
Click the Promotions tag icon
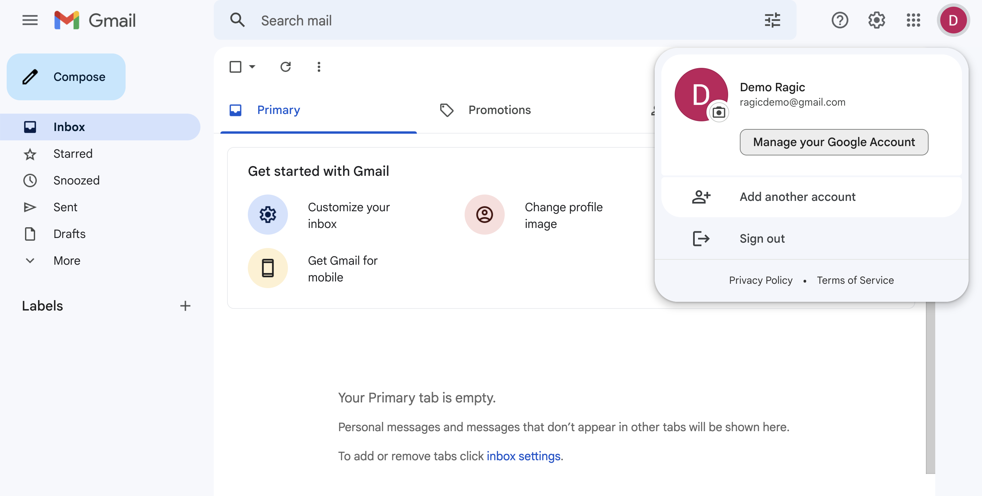click(446, 110)
